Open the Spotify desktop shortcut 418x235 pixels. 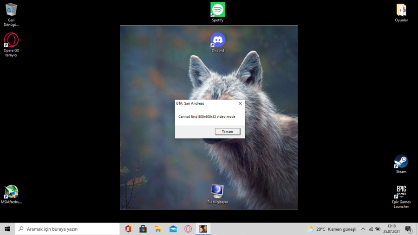[x=217, y=12]
